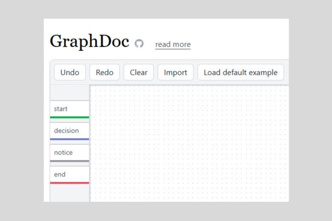This screenshot has width=332, height=221.
Task: Select the decision node in sidebar
Action: (x=70, y=131)
